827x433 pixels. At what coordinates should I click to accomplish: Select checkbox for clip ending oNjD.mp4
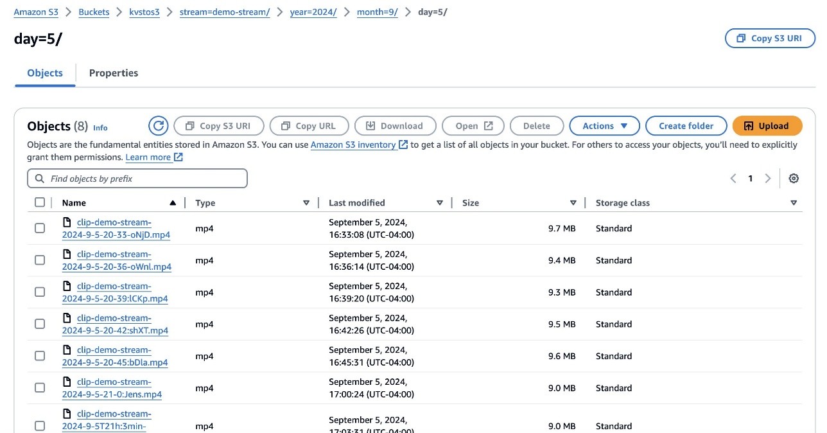[40, 228]
